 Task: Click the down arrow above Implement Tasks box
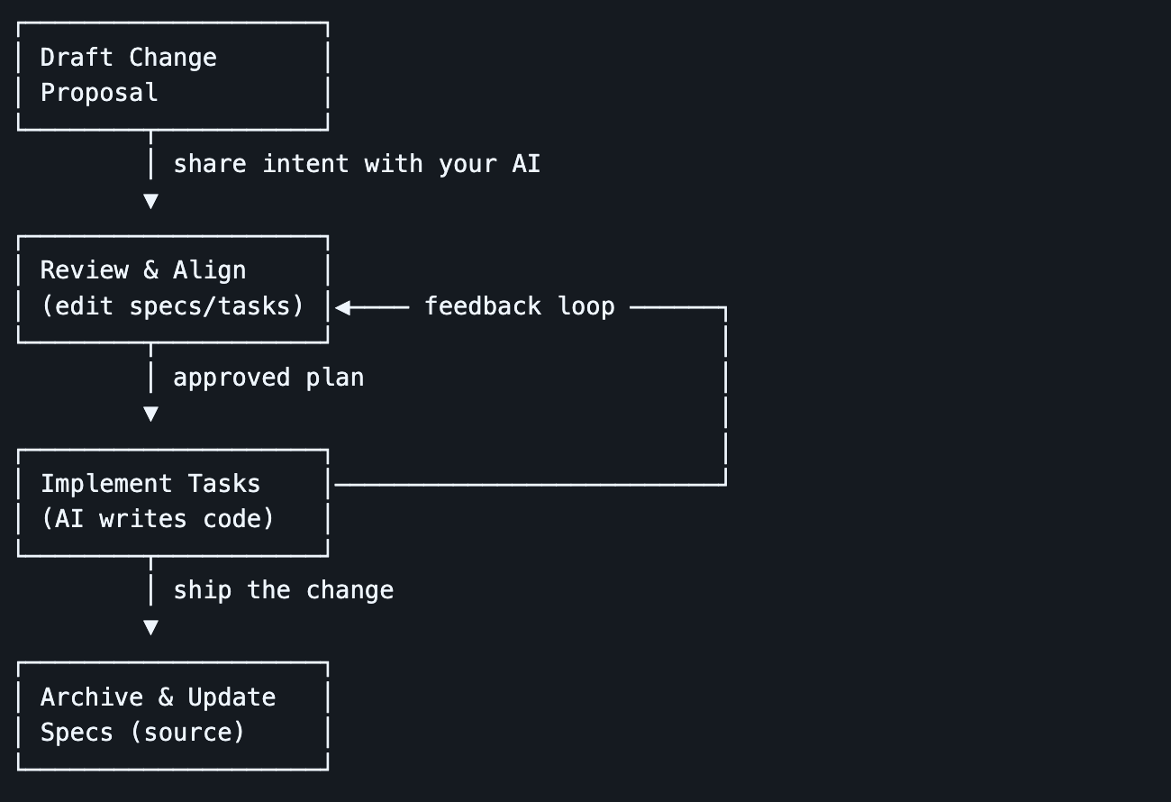point(150,414)
